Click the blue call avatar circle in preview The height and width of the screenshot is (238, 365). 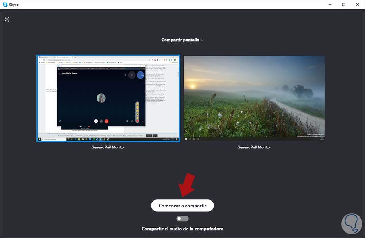point(141,75)
